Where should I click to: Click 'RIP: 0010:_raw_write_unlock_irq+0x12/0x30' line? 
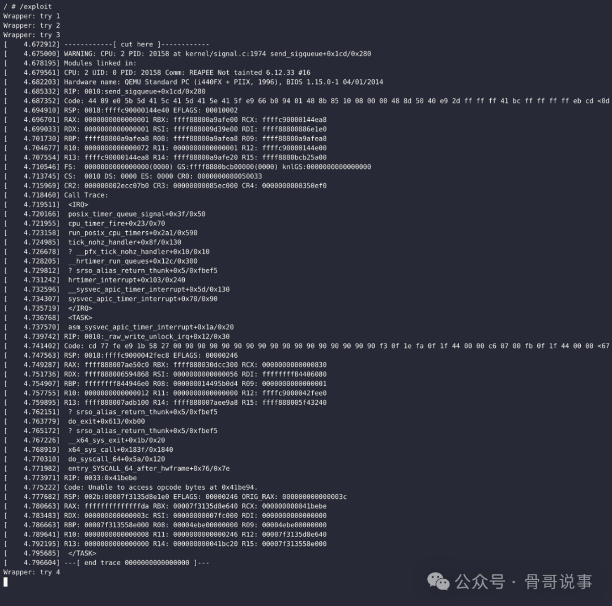pos(117,337)
